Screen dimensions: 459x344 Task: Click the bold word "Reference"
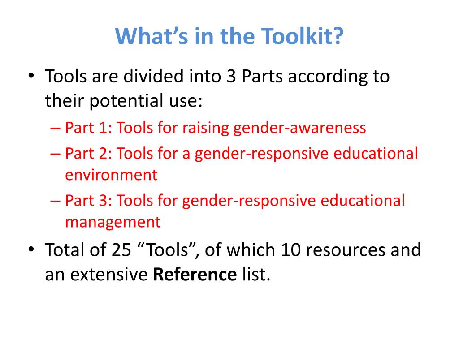[x=195, y=275]
